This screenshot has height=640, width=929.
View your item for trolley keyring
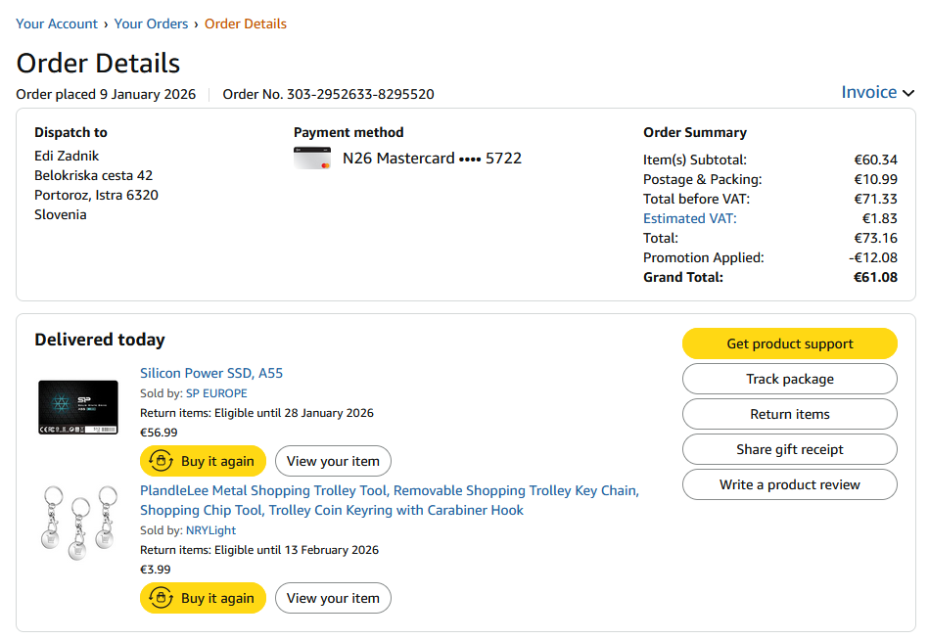click(333, 598)
